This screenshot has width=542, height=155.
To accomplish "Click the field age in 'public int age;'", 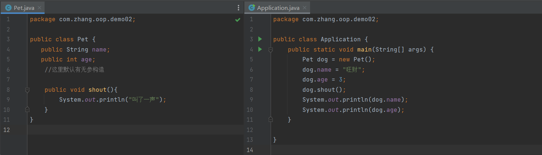I will [87, 60].
